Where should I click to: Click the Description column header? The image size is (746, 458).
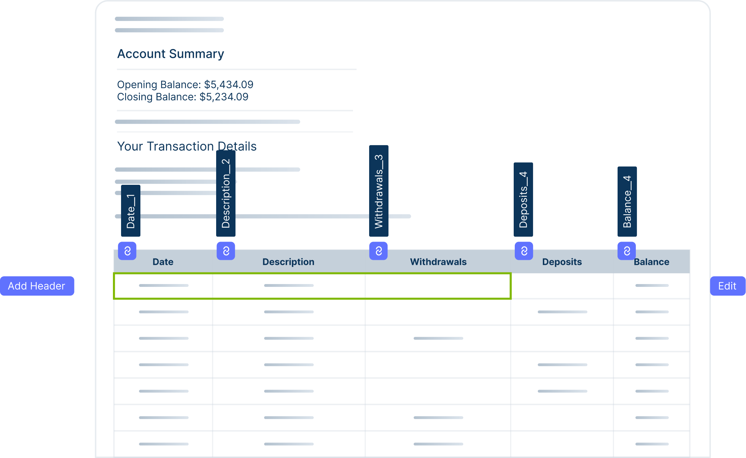(x=288, y=262)
